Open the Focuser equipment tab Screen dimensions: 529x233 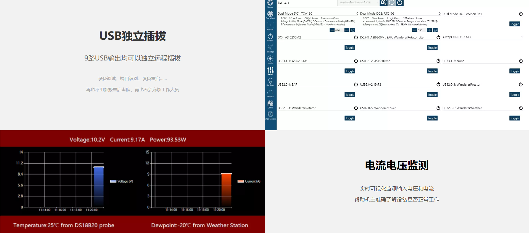coord(270,26)
